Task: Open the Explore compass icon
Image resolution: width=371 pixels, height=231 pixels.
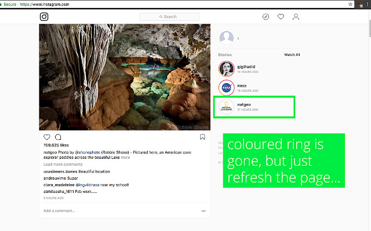Action: (x=265, y=17)
